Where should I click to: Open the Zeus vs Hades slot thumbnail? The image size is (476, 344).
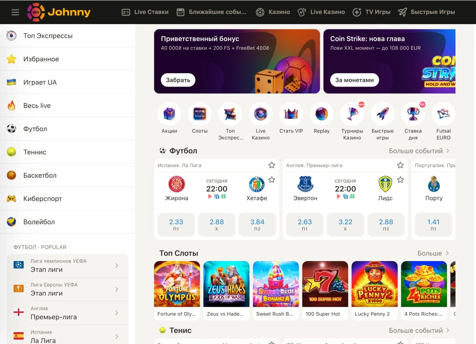226,290
